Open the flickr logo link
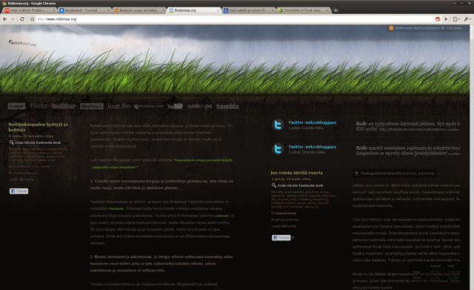Viewport: 474px width, 290px height. click(39, 105)
